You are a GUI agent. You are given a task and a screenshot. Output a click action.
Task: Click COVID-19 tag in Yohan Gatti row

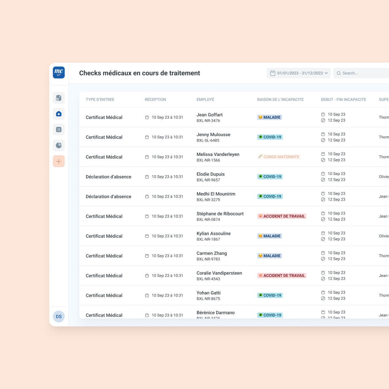point(270,295)
